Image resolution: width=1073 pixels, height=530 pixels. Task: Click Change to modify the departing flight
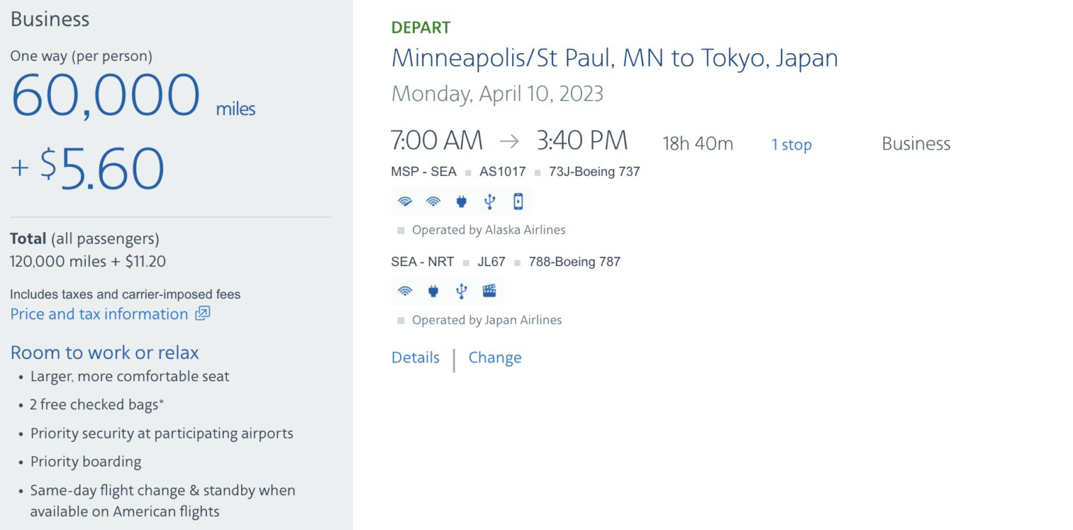495,358
